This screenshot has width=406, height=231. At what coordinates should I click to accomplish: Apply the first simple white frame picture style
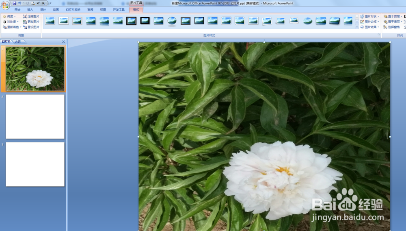coord(50,21)
